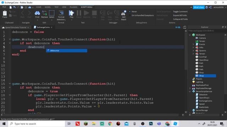Screen dimensions: 227x127
Task: Switch to the VIEW ribbon tab
Action: click(x=64, y=7)
